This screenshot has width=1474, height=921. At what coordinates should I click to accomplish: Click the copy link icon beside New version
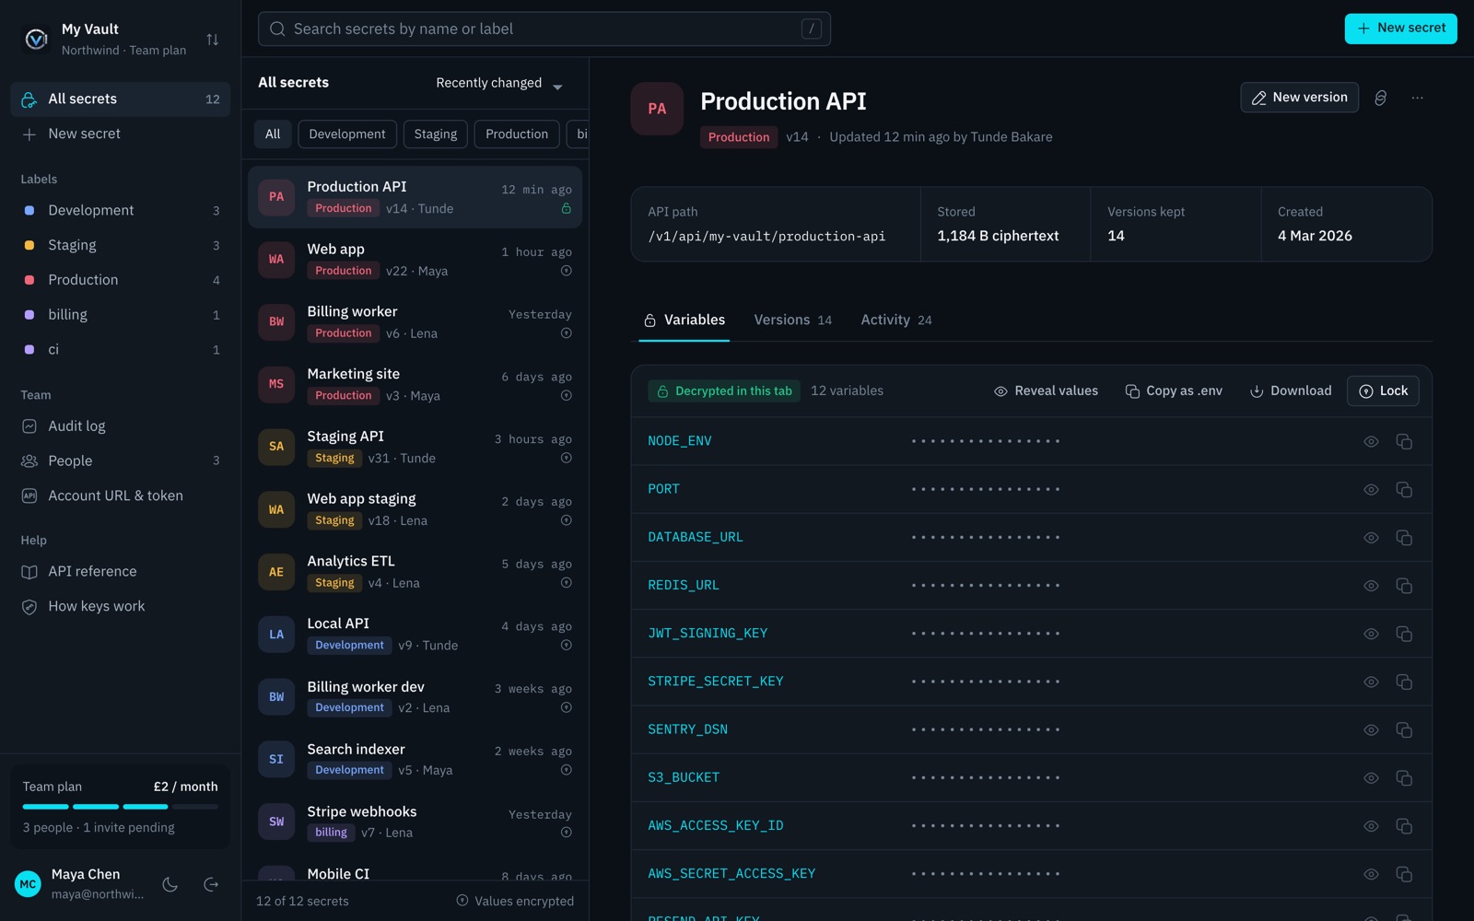1380,98
